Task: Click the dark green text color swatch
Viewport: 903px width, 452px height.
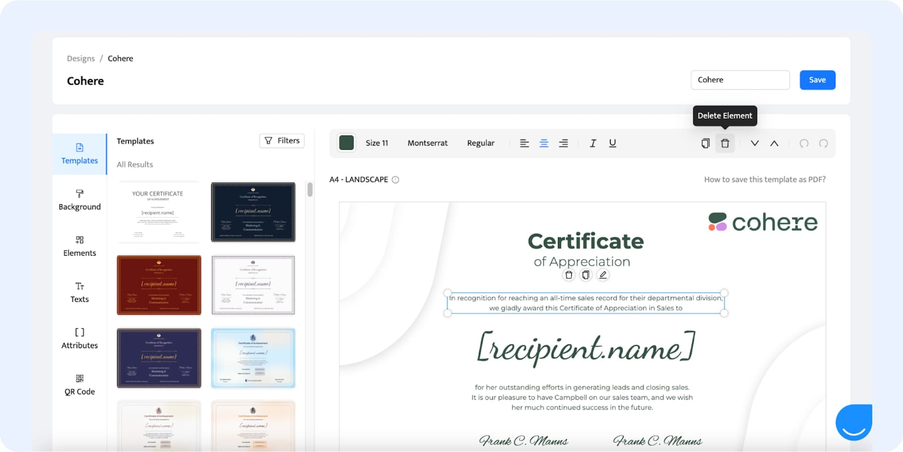Action: coord(347,143)
